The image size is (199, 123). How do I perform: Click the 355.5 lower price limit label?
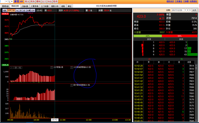click(5, 65)
